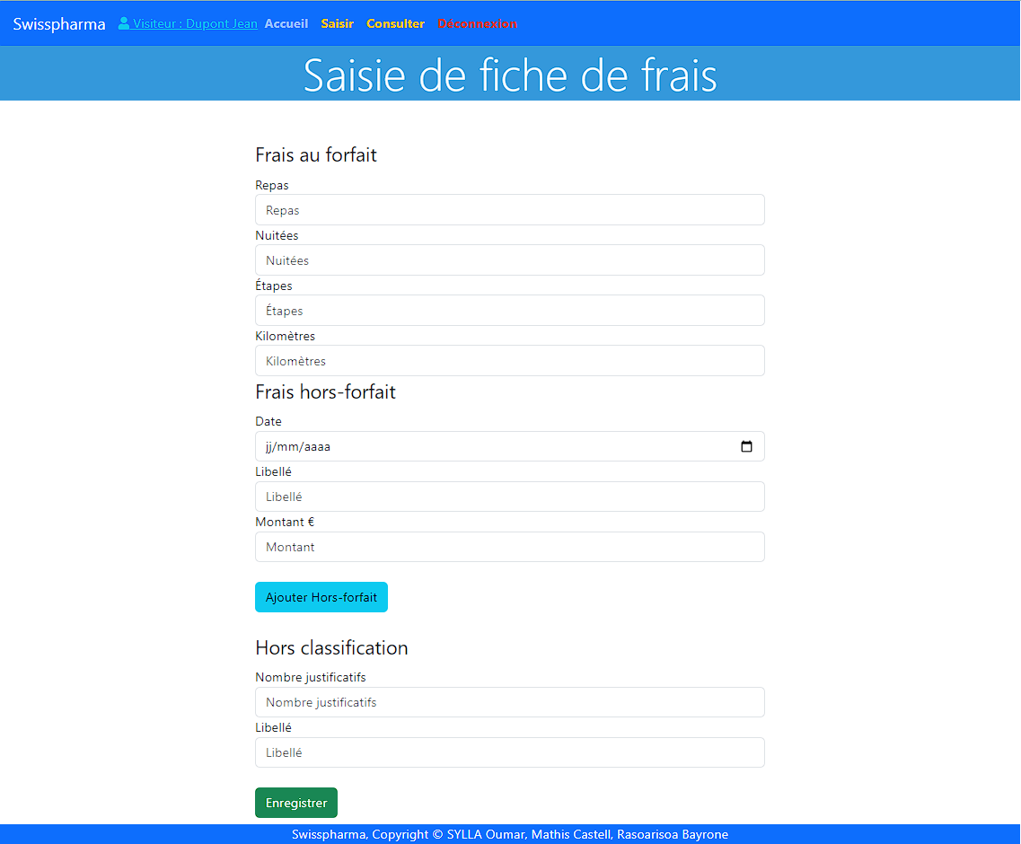Click the Kilomètres text field
This screenshot has width=1021, height=844.
(509, 361)
